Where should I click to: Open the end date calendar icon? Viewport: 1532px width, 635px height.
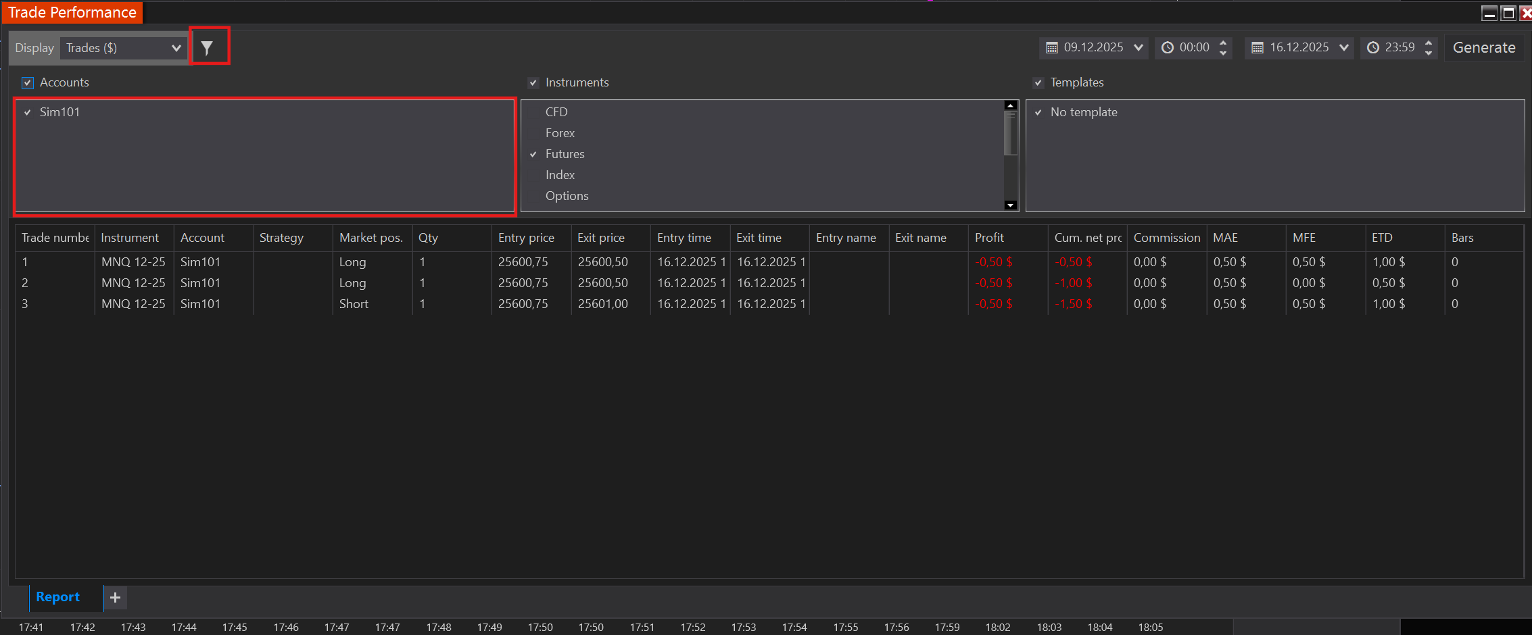coord(1258,47)
